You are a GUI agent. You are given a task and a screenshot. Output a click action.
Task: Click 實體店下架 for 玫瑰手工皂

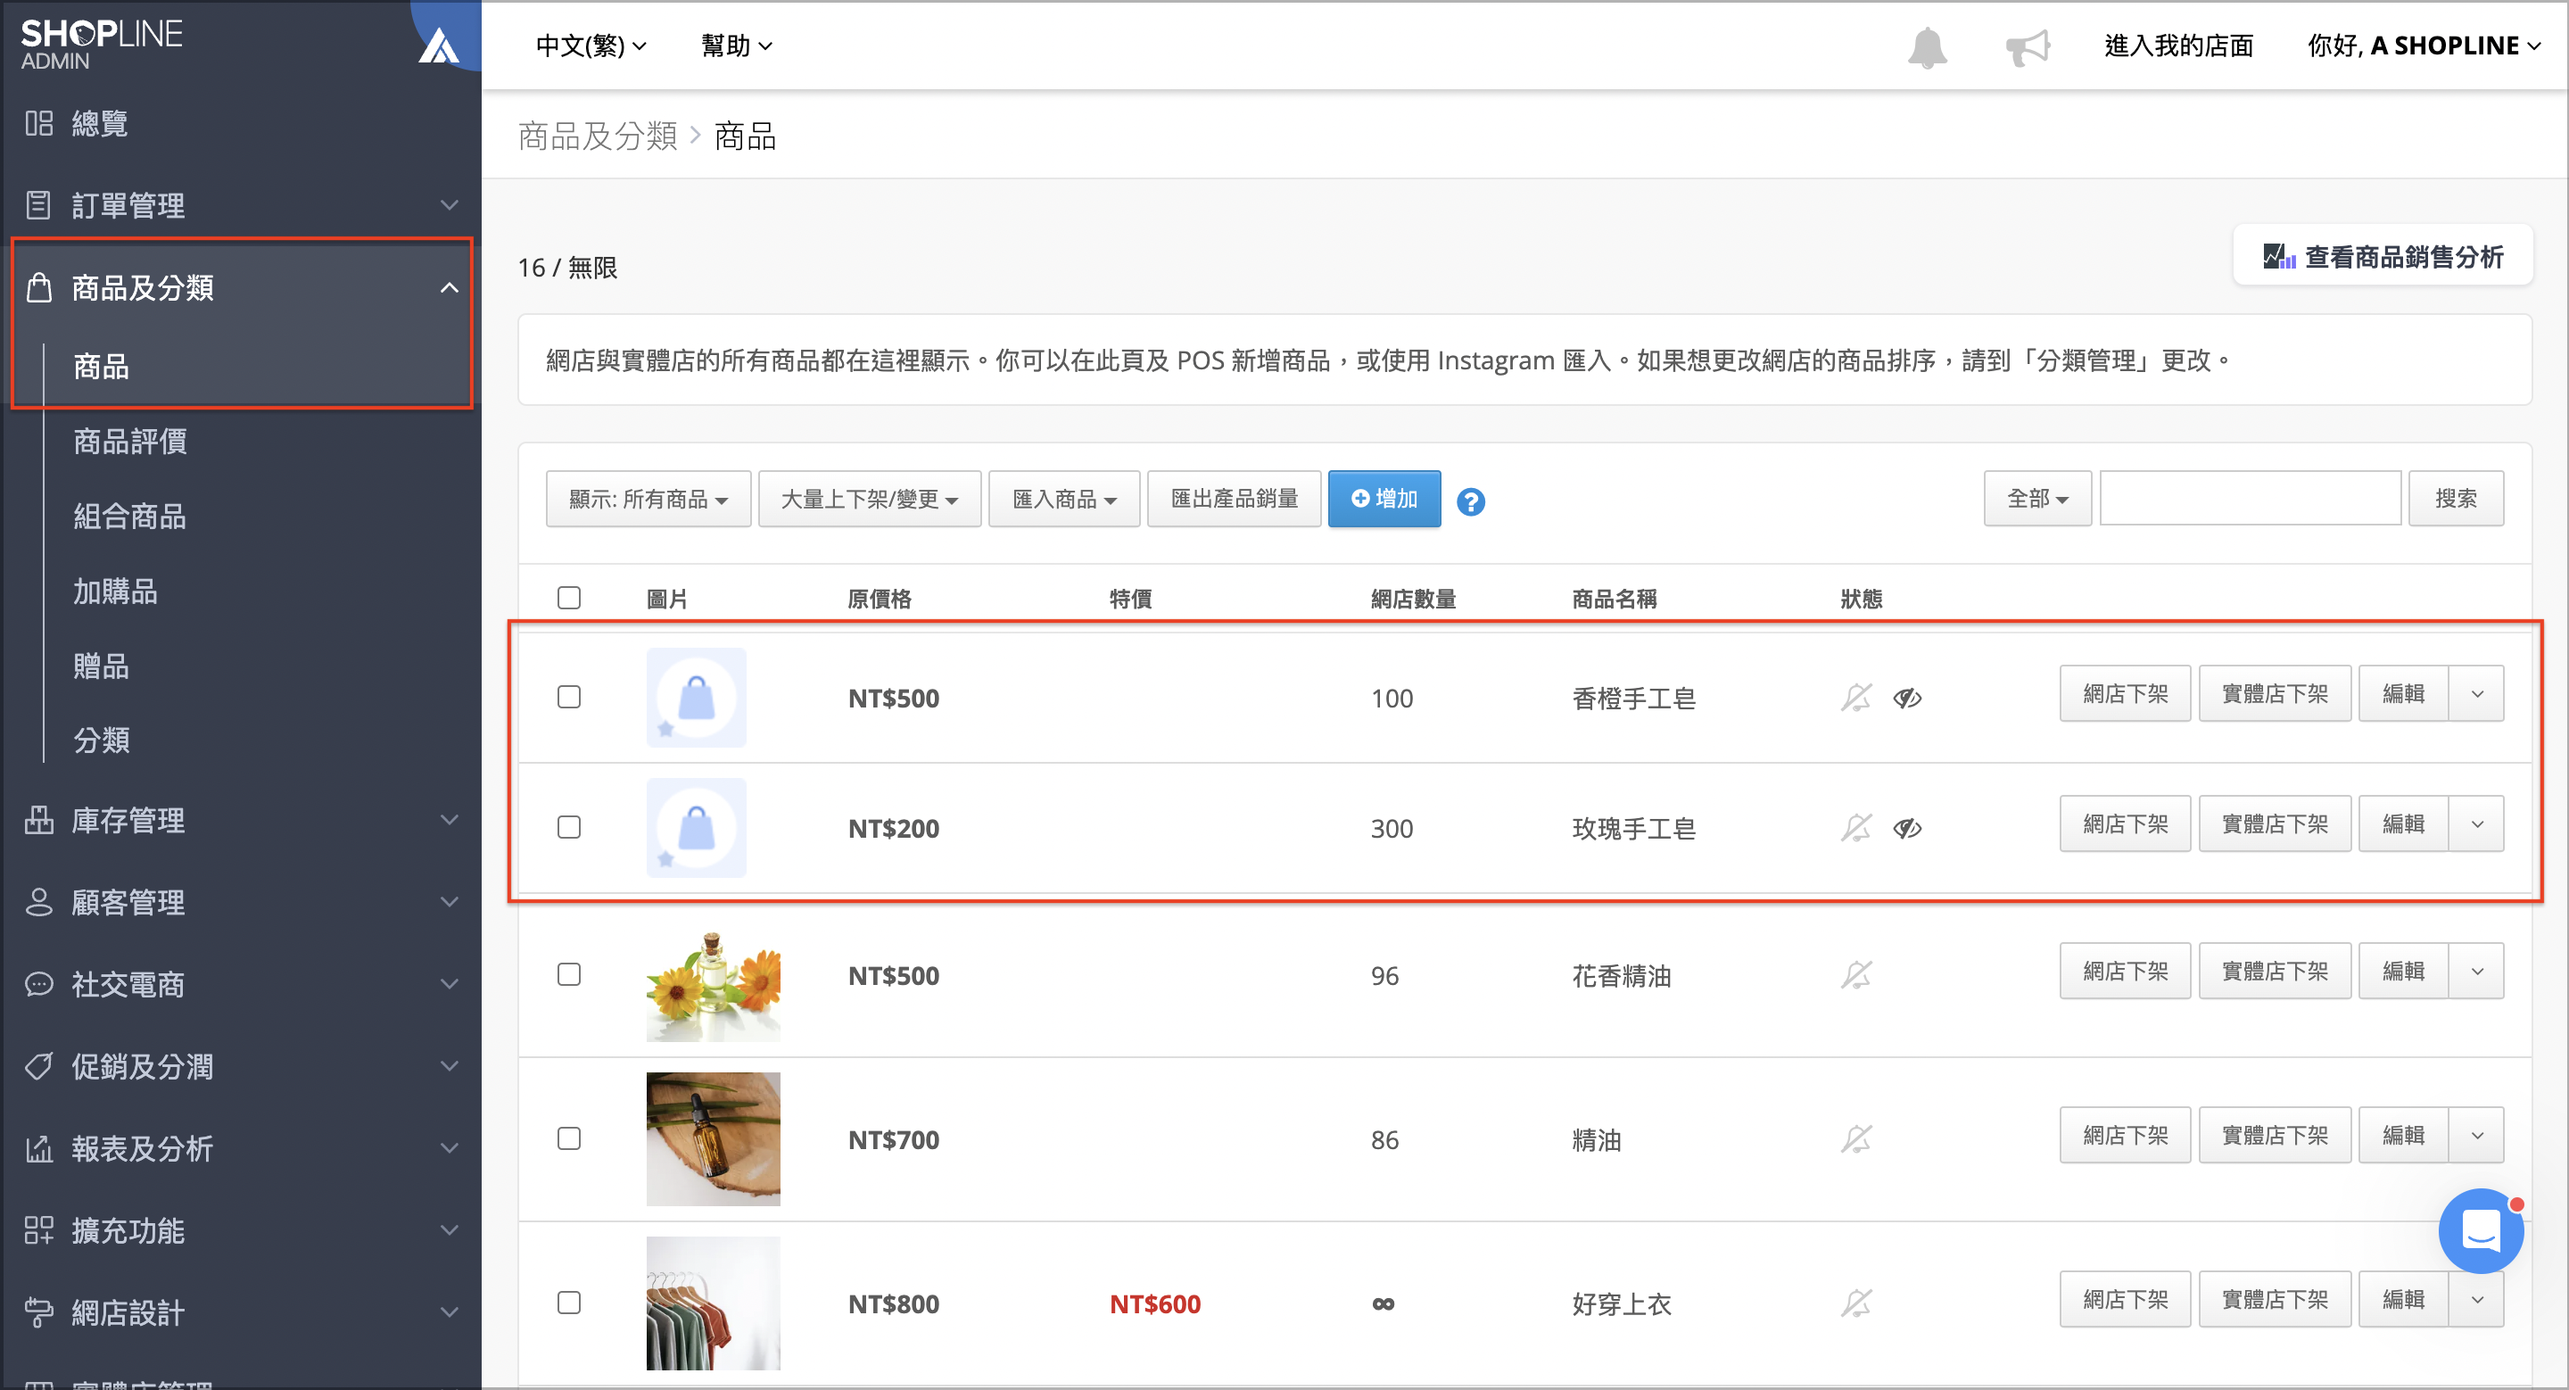(2275, 823)
